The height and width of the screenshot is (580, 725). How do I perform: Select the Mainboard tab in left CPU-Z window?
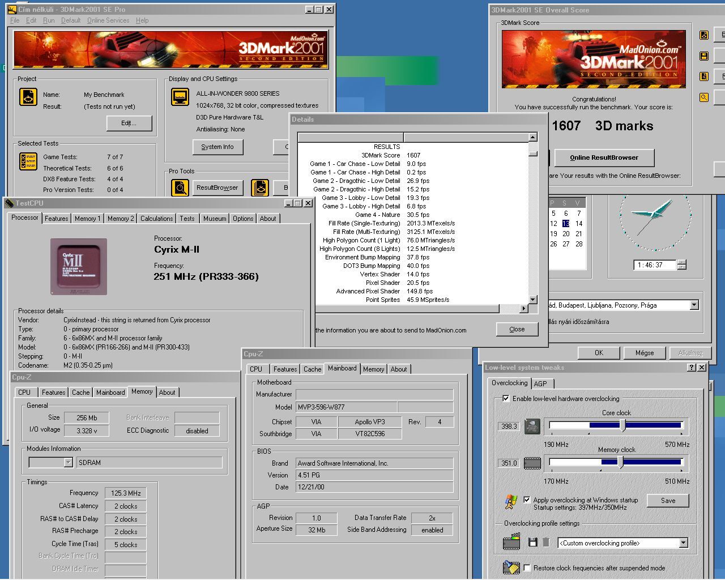(x=110, y=393)
